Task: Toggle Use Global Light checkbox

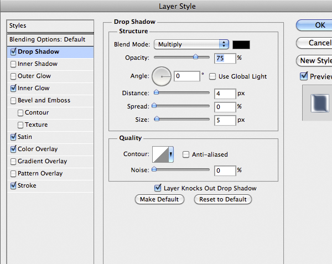Action: (213, 76)
